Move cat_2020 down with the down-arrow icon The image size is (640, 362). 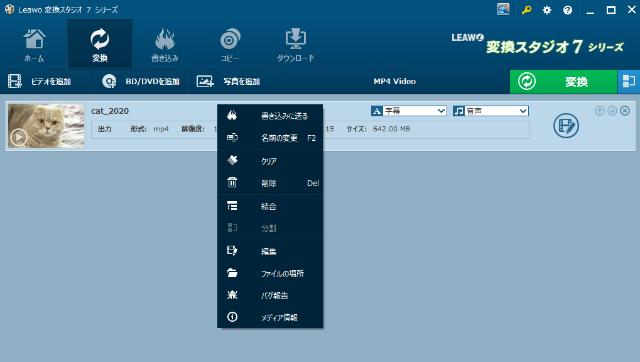tap(612, 111)
